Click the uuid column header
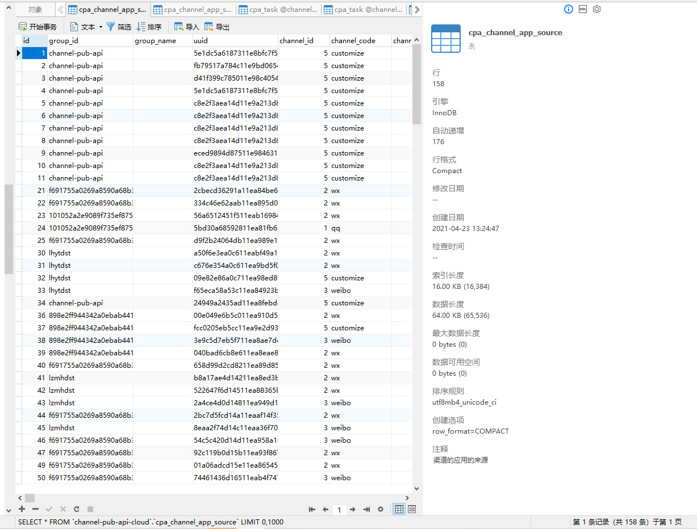This screenshot has height=529, width=697. tap(235, 41)
